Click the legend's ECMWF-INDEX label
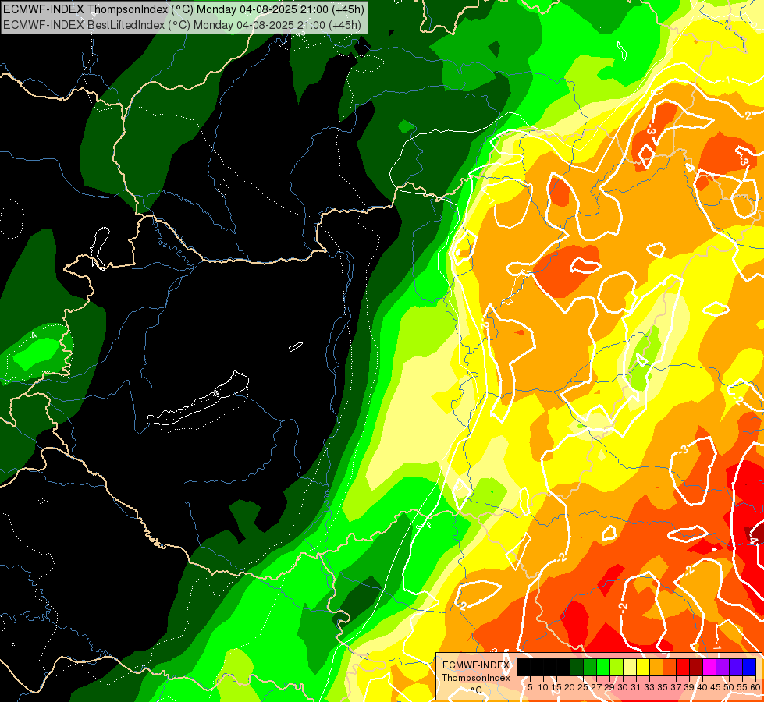The image size is (764, 702). (476, 665)
